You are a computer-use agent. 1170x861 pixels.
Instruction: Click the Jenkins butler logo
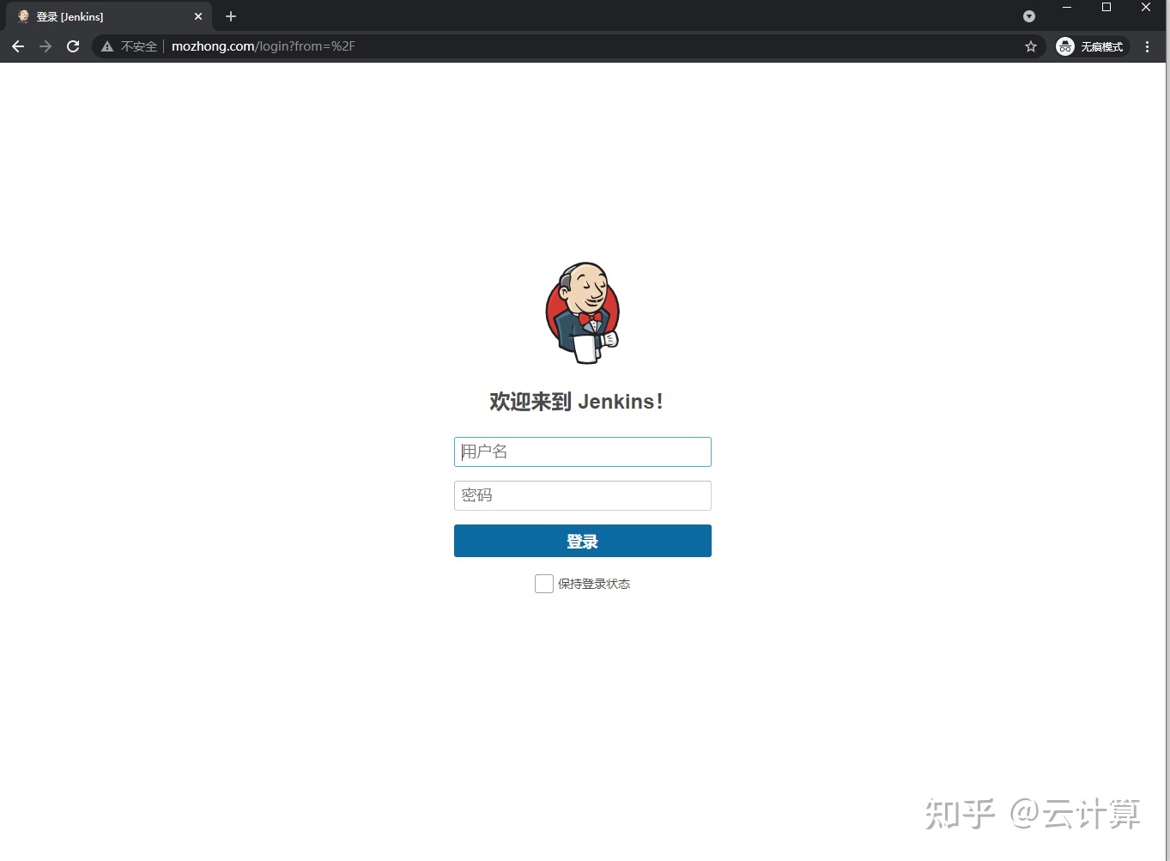coord(583,313)
